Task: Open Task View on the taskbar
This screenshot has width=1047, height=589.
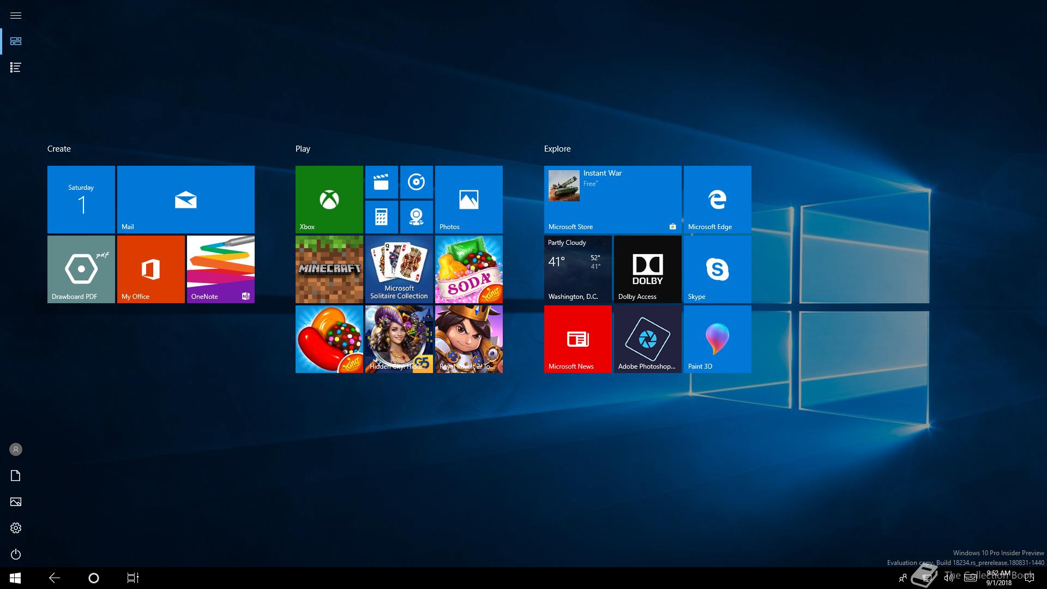Action: click(133, 578)
